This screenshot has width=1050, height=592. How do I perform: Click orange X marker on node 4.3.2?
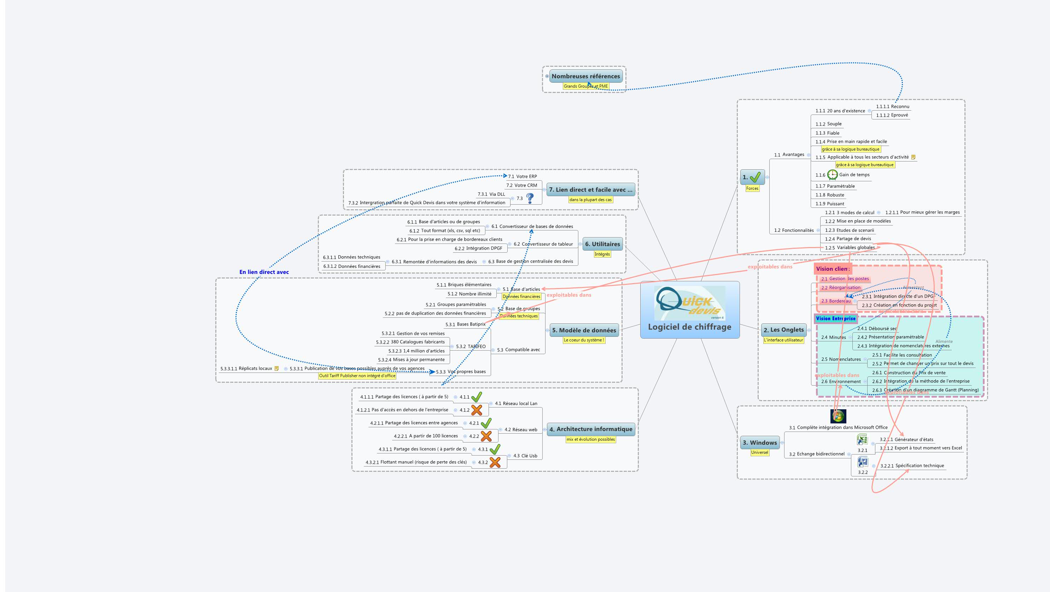coord(495,462)
